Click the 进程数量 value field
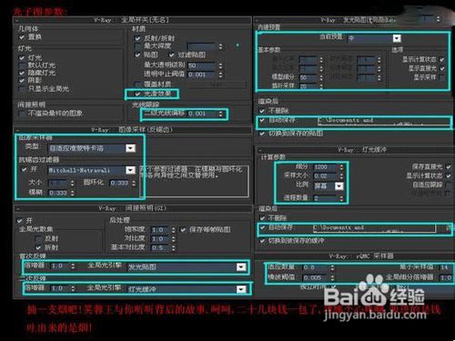 325,198
